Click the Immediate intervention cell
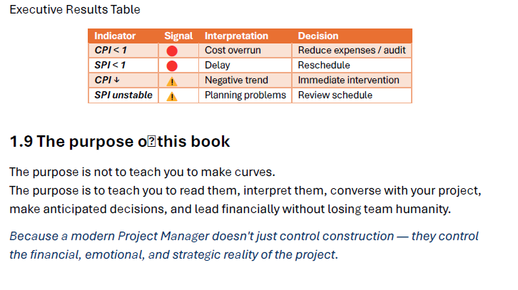The height and width of the screenshot is (290, 518). (352, 81)
